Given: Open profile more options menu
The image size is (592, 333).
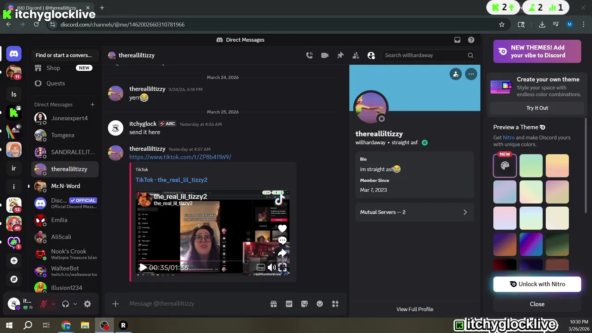Looking at the screenshot, I should [471, 74].
